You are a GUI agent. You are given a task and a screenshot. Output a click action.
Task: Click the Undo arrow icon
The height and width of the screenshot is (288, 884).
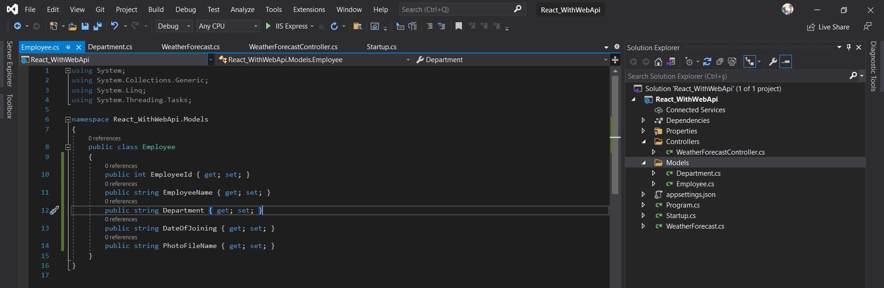115,26
